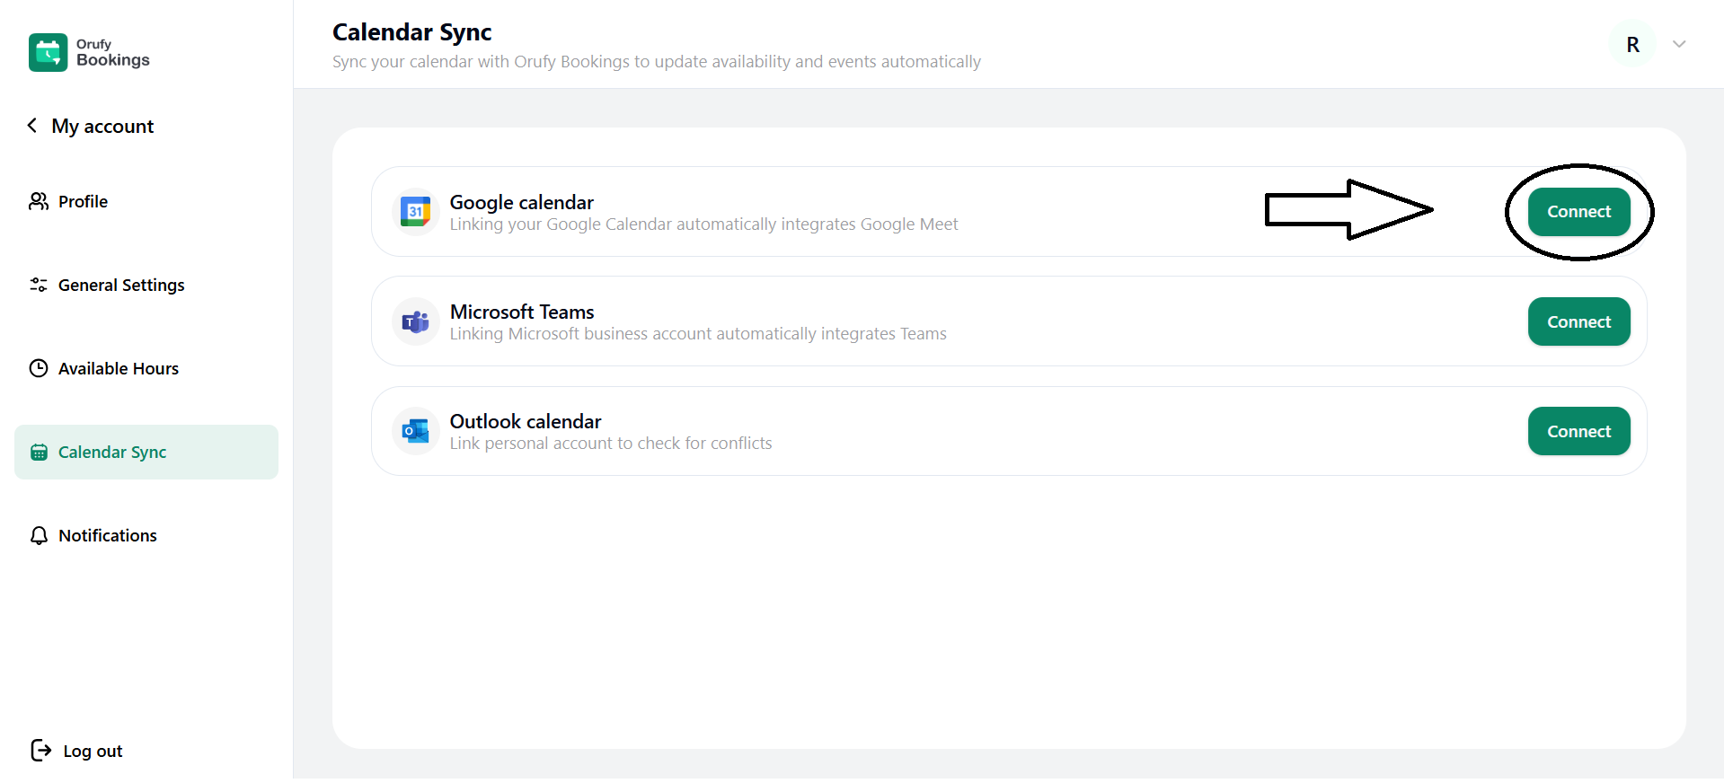Click the Available Hours clock icon
Image resolution: width=1724 pixels, height=783 pixels.
pyautogui.click(x=39, y=368)
